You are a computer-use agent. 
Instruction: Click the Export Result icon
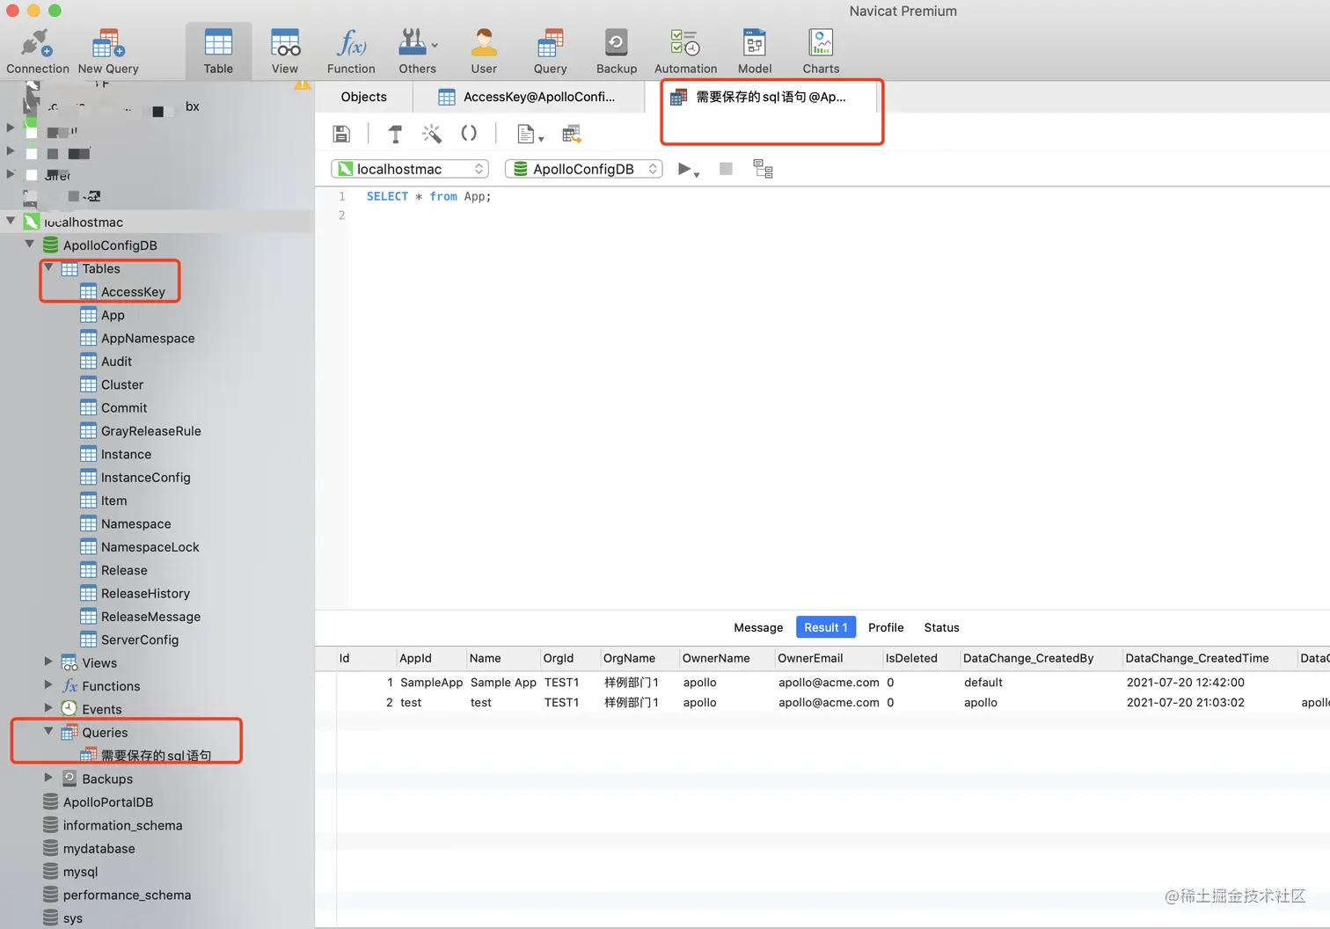click(572, 134)
